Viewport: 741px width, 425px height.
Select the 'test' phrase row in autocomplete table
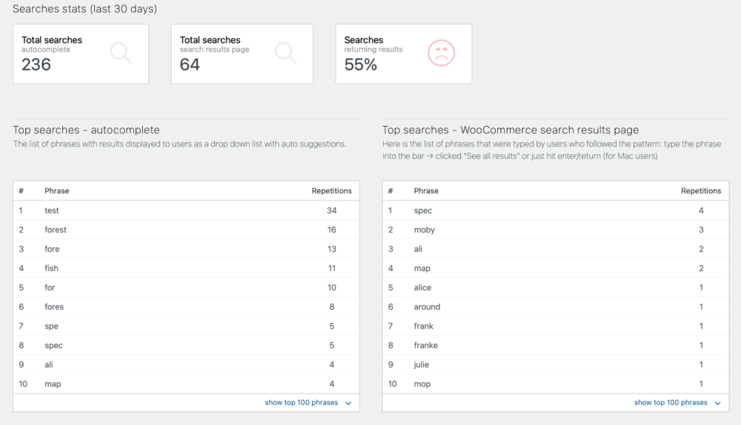(x=52, y=210)
